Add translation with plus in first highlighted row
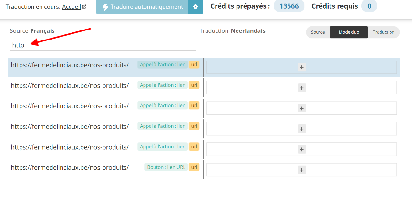 point(302,67)
